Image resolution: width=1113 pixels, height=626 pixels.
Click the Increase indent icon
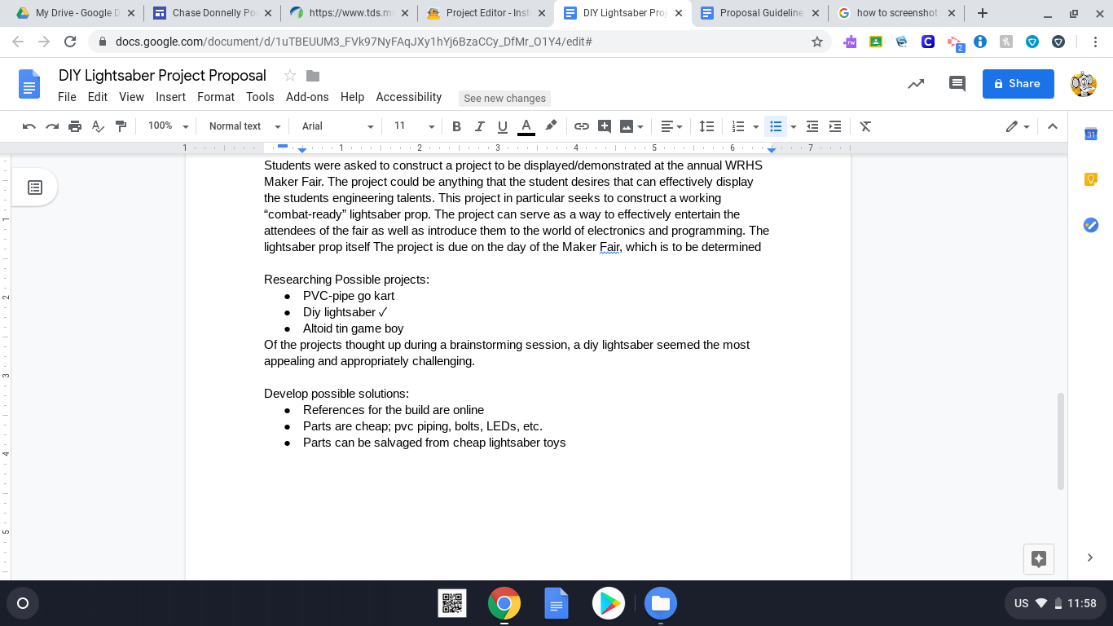(835, 126)
